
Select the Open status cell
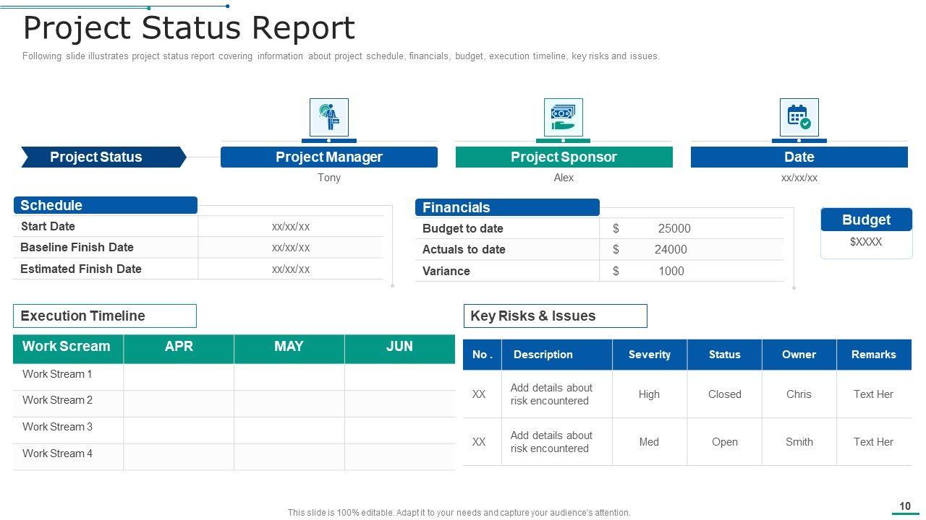tap(725, 442)
